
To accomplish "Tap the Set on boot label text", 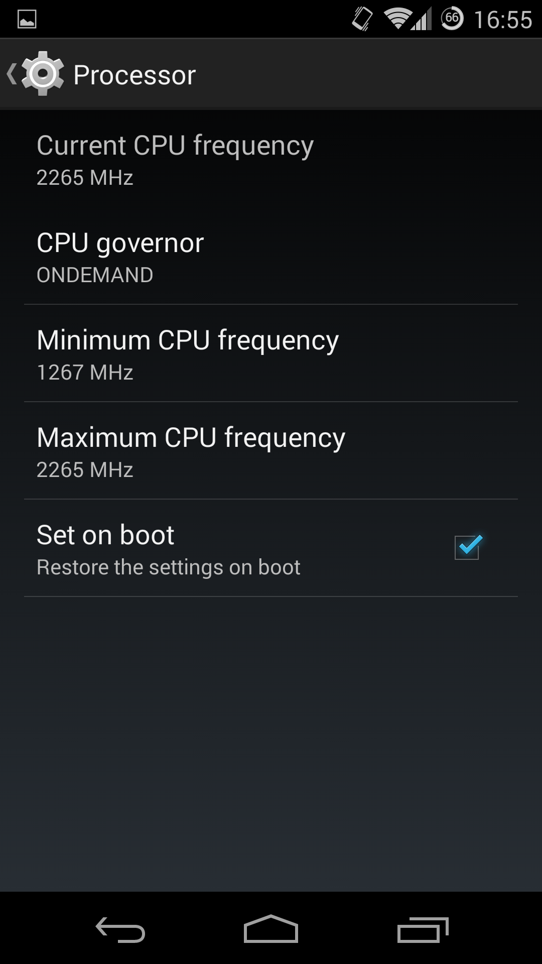I will tap(105, 535).
